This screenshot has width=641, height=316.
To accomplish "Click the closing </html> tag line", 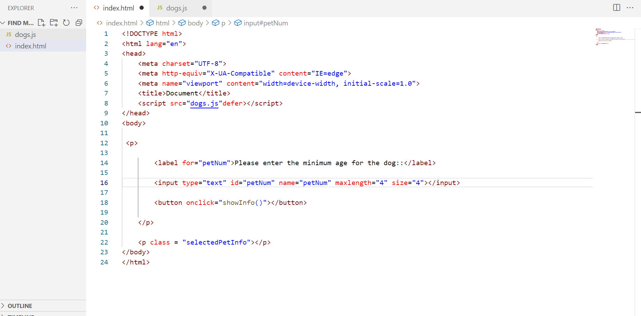I will coord(136,262).
